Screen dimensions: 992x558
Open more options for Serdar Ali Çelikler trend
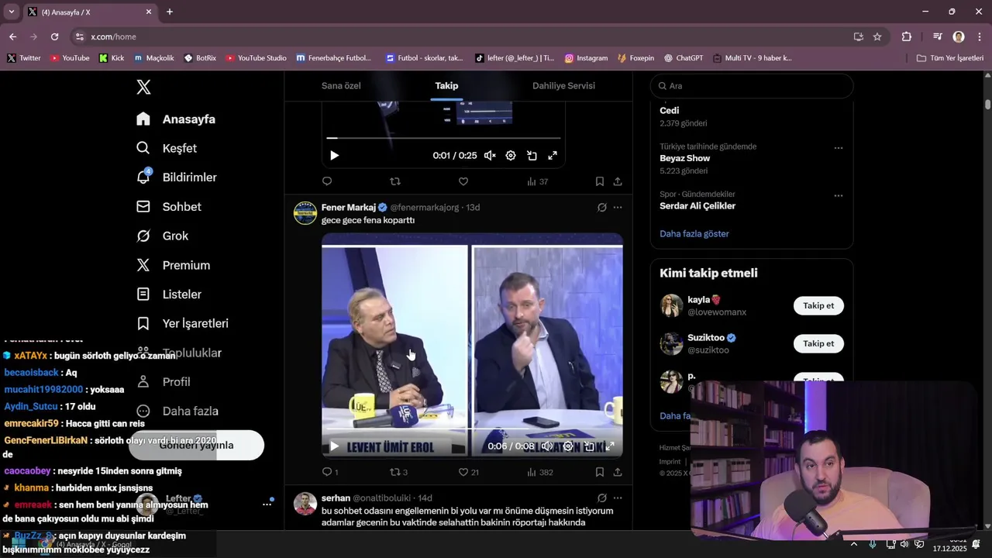(839, 195)
